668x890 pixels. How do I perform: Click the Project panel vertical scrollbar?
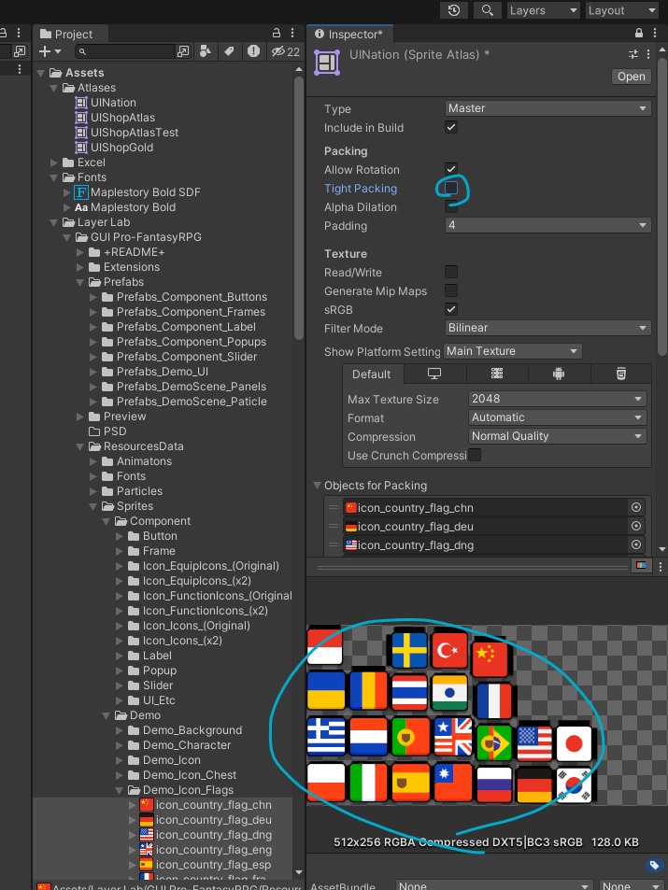coord(299,207)
